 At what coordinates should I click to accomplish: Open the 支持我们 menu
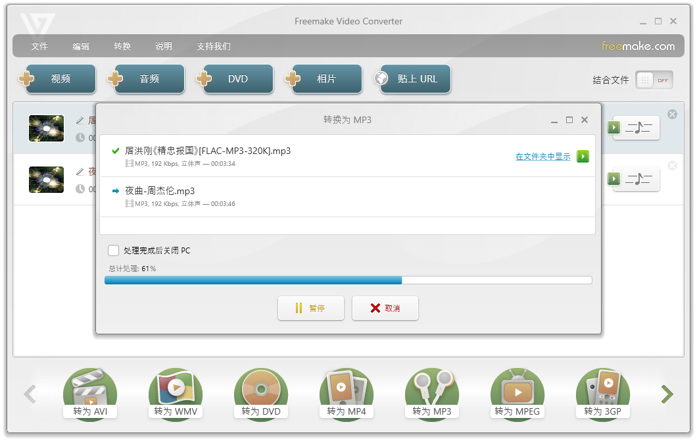pyautogui.click(x=214, y=46)
